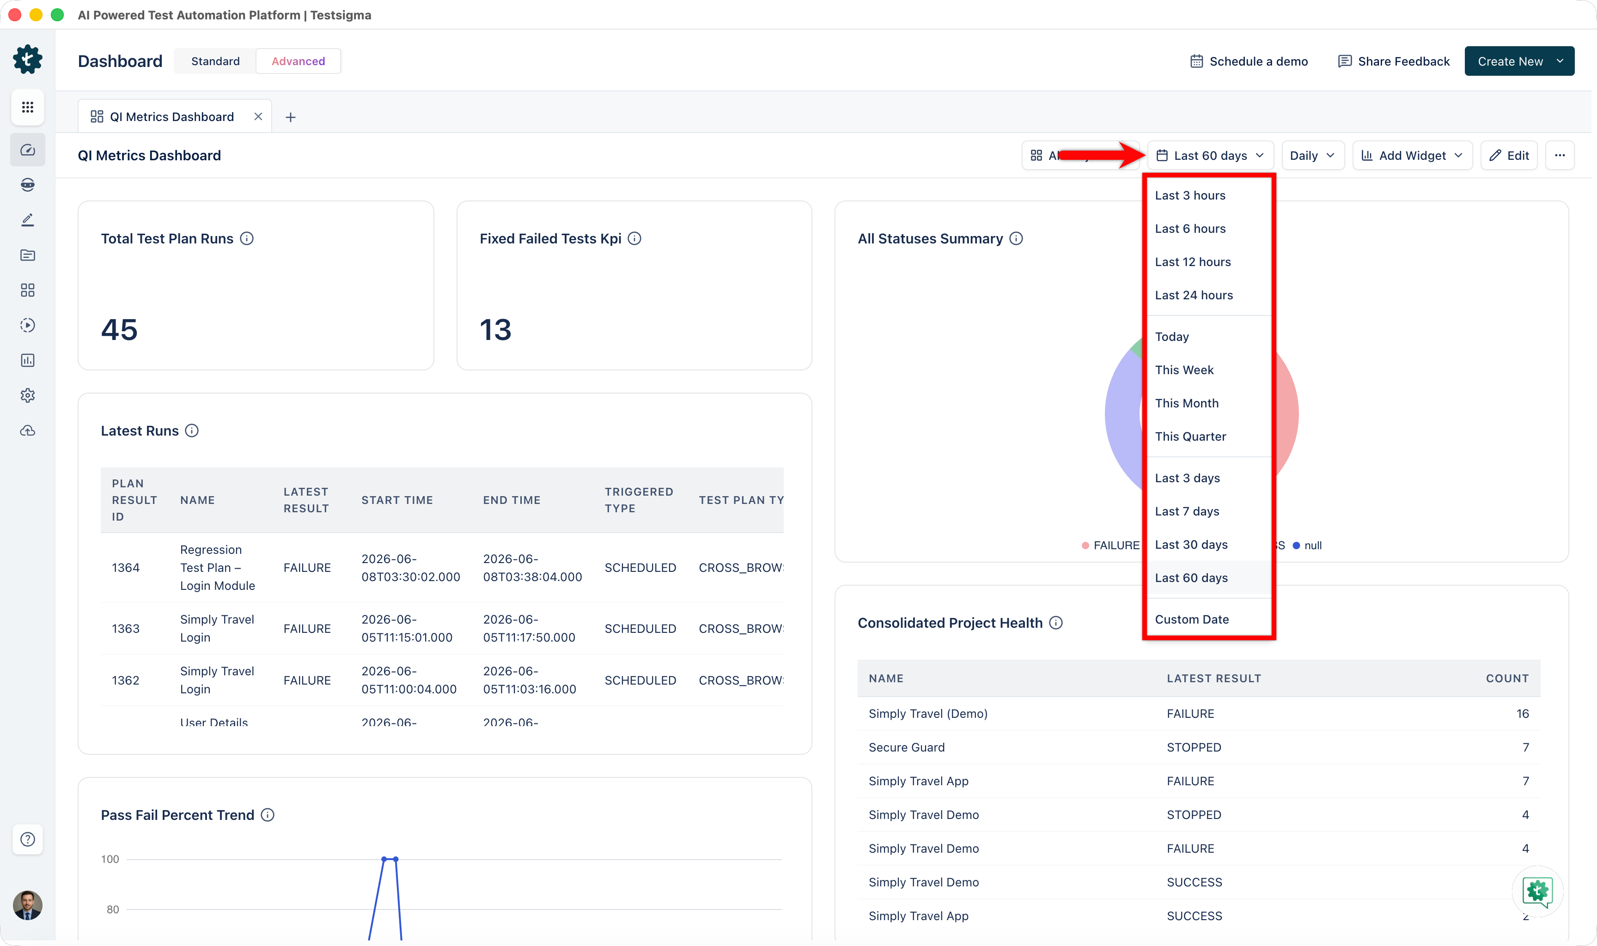This screenshot has height=946, width=1597.
Task: Select Last 24 hours from date menu
Action: point(1209,295)
